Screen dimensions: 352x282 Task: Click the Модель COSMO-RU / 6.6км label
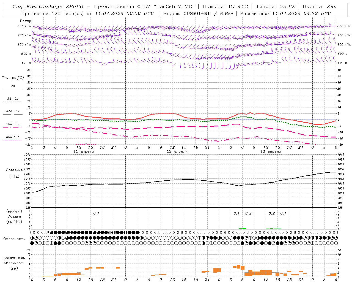pos(198,13)
